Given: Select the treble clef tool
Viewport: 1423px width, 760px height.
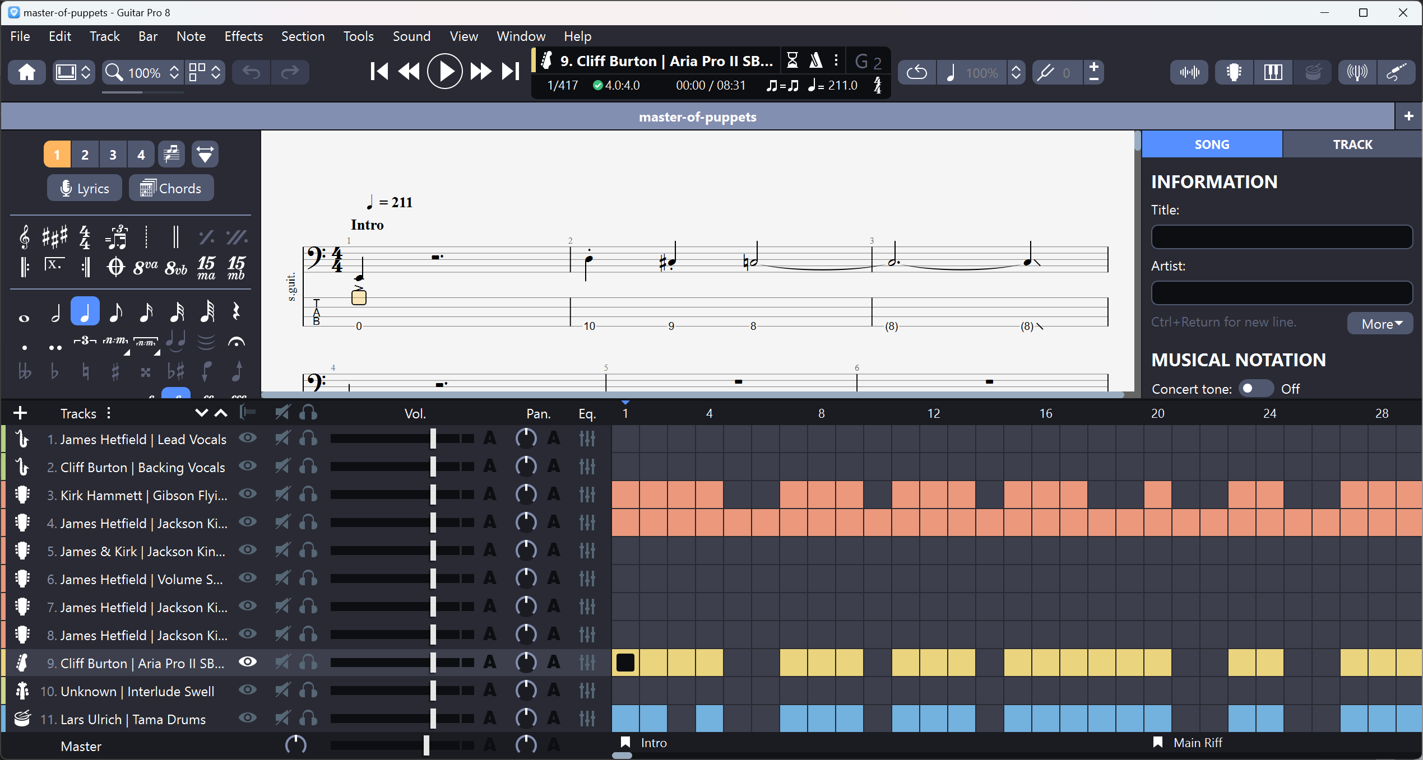Looking at the screenshot, I should 24,237.
